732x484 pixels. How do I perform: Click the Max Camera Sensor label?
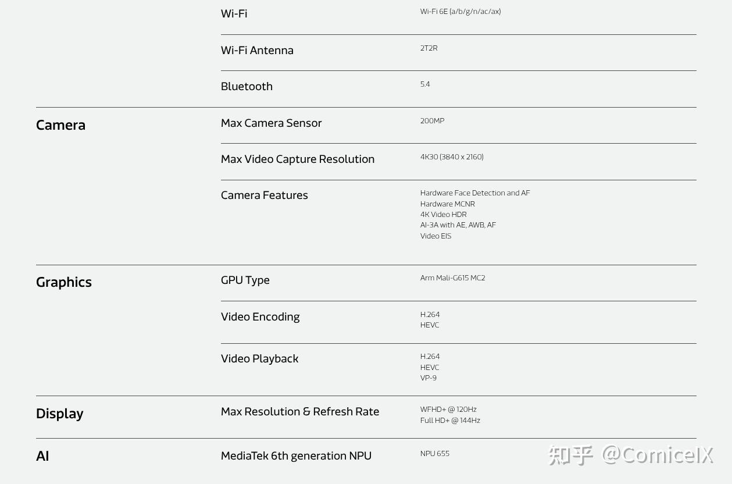pyautogui.click(x=271, y=123)
